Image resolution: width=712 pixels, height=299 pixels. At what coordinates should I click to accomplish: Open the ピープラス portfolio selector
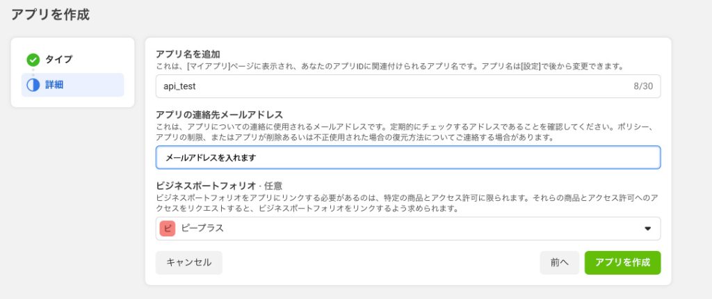pyautogui.click(x=407, y=228)
